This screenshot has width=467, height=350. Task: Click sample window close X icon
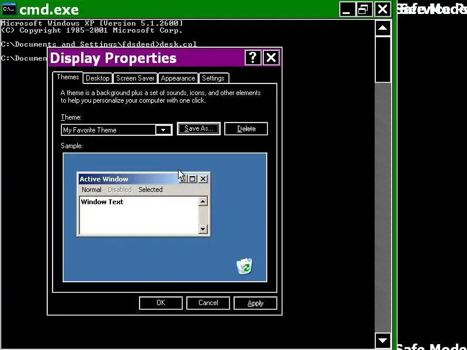click(203, 179)
